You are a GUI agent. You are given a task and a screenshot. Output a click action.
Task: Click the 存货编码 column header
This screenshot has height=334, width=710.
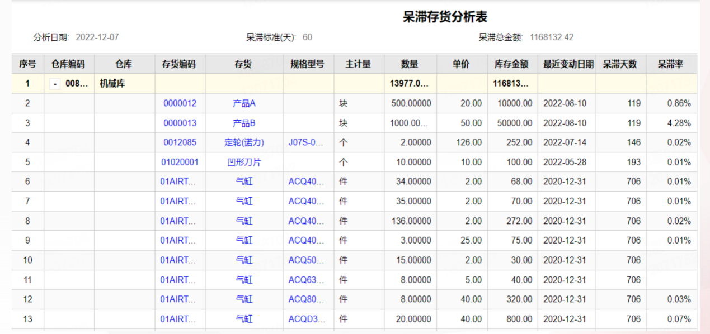coord(179,64)
